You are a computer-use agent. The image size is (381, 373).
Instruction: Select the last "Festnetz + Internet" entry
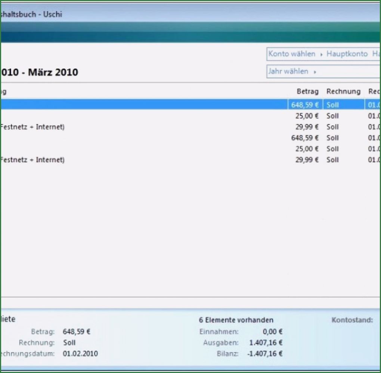click(32, 160)
